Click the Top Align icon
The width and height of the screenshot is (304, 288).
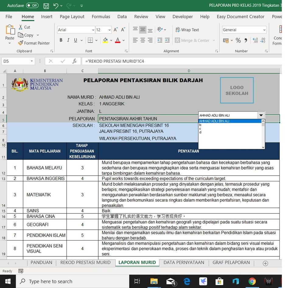coord(135,29)
